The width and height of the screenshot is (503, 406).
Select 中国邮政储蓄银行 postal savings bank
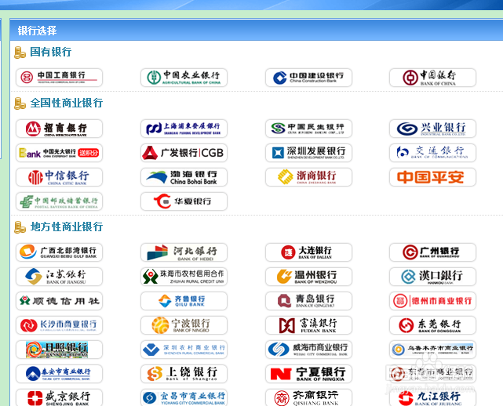tap(59, 201)
